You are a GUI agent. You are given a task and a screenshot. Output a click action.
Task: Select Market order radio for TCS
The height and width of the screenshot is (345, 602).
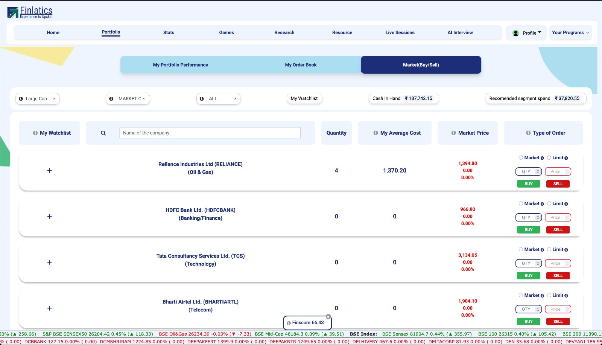click(x=521, y=250)
